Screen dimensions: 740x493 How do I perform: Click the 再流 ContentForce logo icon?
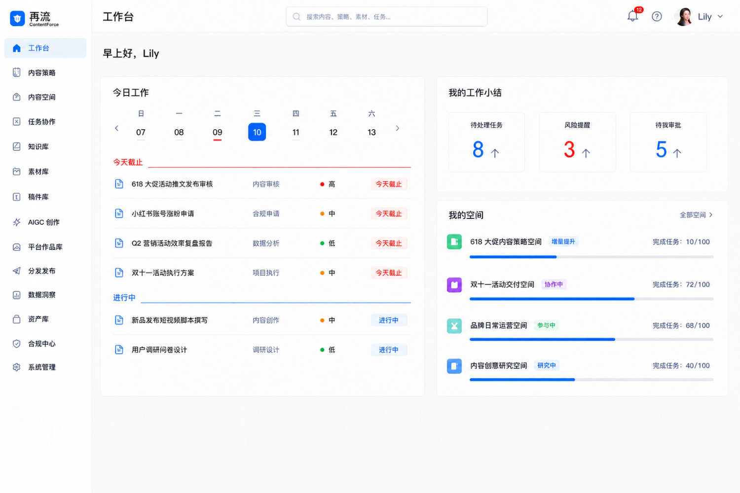point(17,19)
